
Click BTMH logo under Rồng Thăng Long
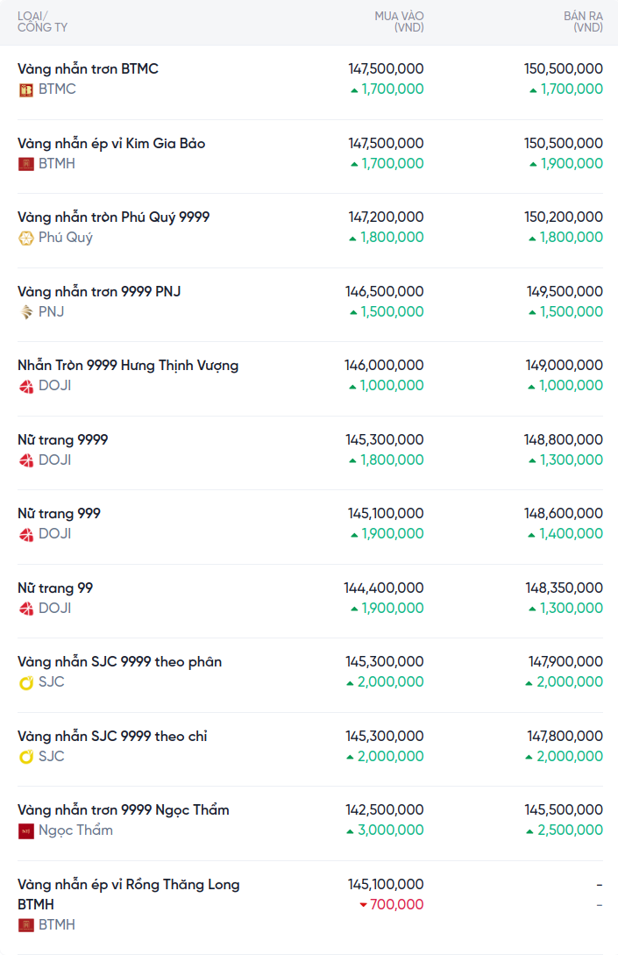tap(26, 925)
